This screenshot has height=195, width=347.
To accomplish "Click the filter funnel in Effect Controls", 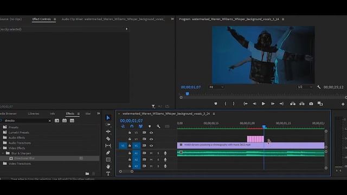I will pyautogui.click(x=153, y=106).
